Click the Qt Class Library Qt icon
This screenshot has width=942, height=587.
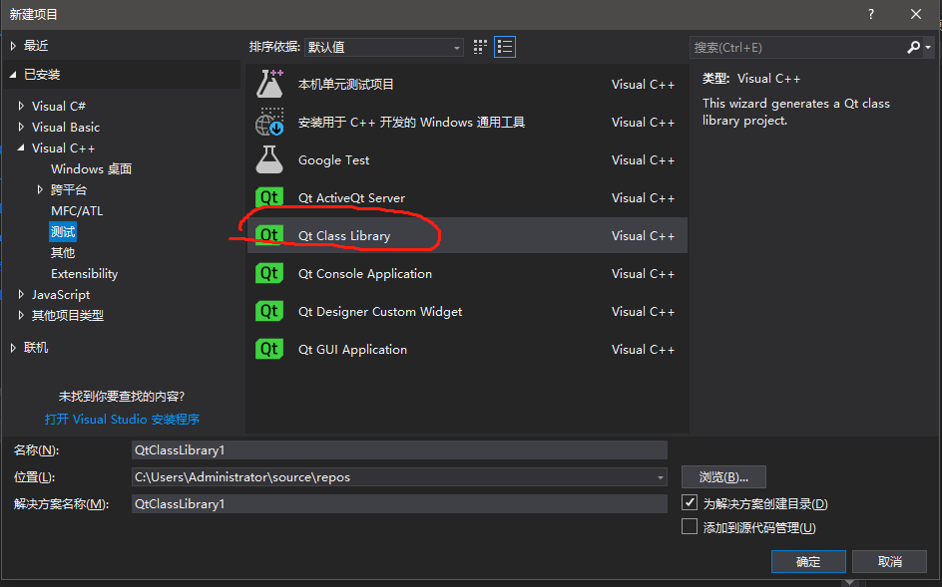point(269,235)
